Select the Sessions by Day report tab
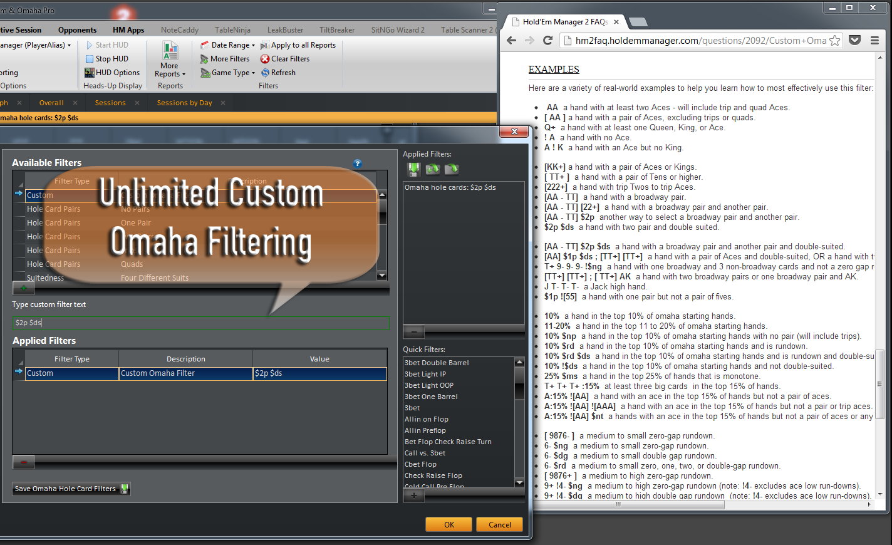Image resolution: width=892 pixels, height=545 pixels. (x=184, y=103)
